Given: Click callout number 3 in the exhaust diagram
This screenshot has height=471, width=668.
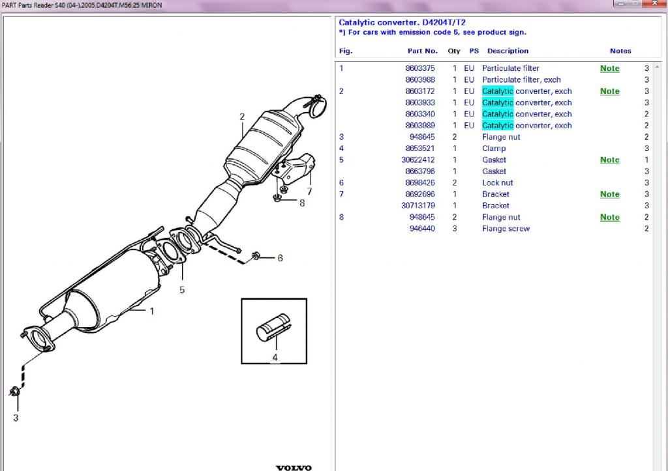Looking at the screenshot, I should coord(16,418).
